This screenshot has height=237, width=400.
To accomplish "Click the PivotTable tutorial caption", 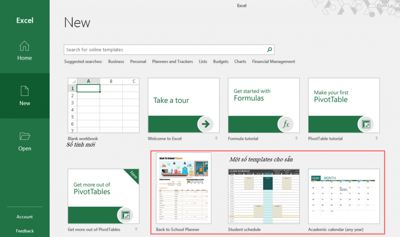I will pos(325,138).
